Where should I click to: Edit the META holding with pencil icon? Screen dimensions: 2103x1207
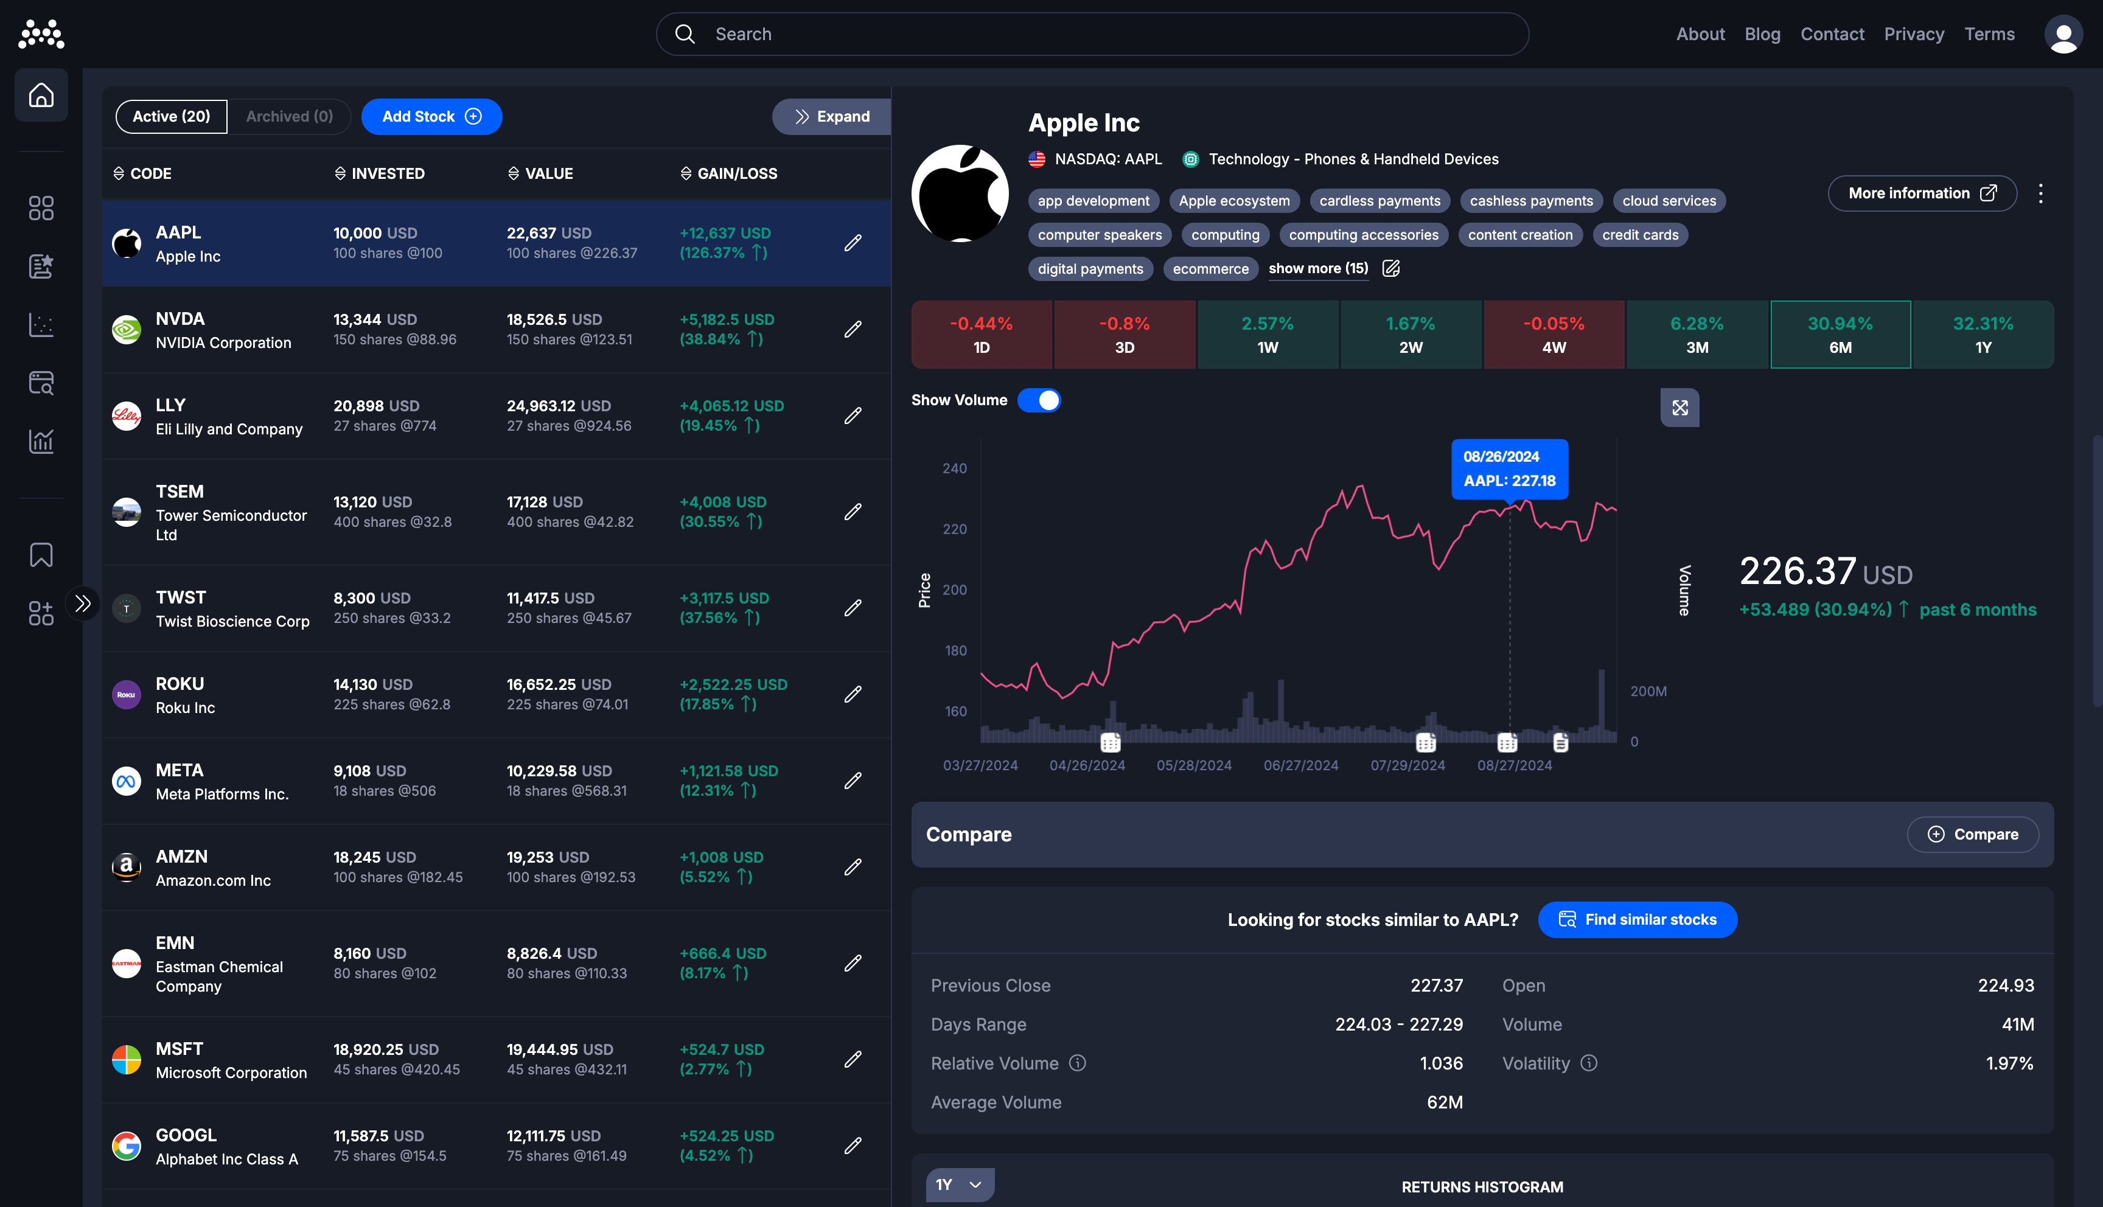[853, 780]
